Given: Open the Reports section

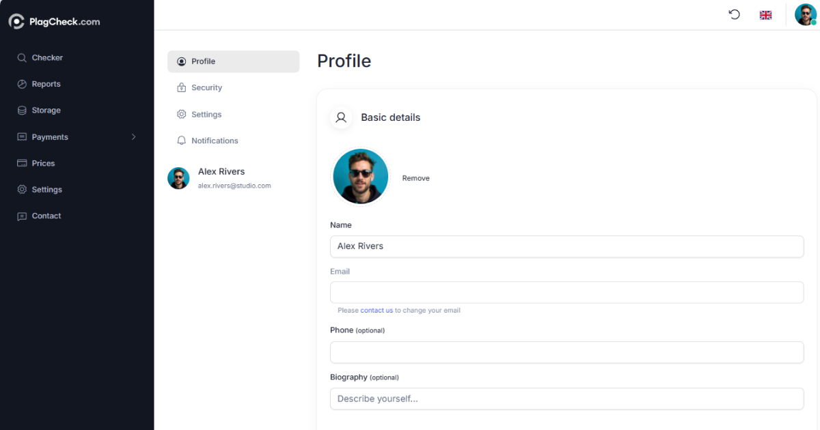Looking at the screenshot, I should click(x=46, y=83).
